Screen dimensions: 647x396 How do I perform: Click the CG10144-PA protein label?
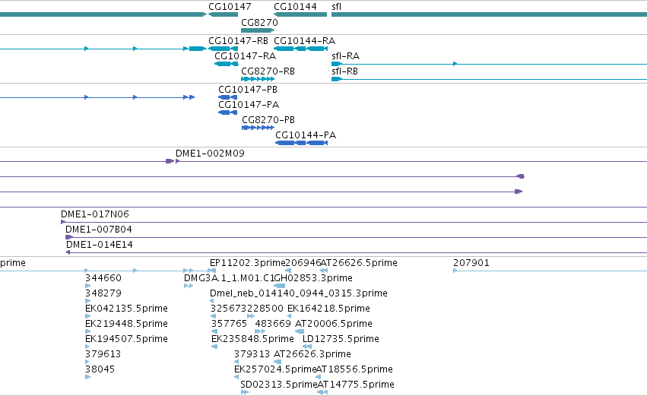click(x=306, y=135)
